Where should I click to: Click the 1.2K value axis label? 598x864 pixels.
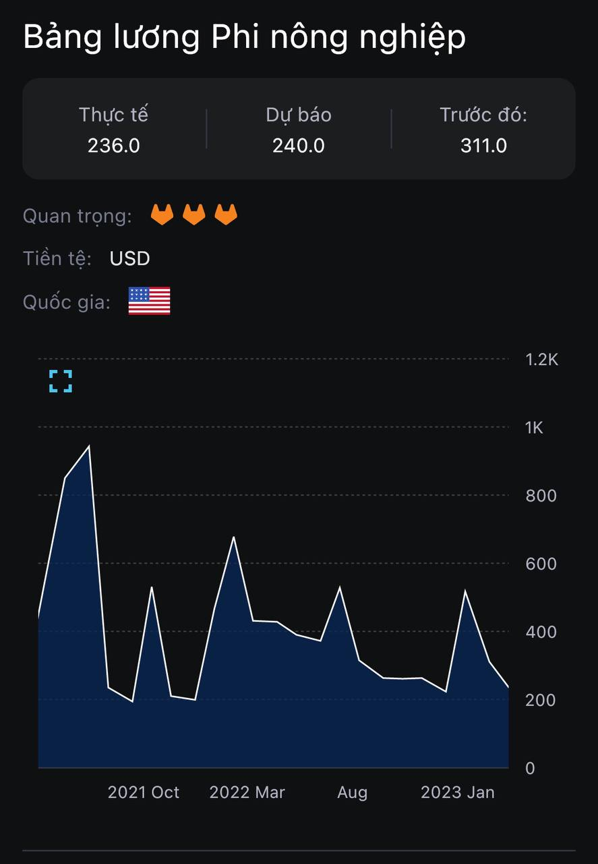click(542, 359)
